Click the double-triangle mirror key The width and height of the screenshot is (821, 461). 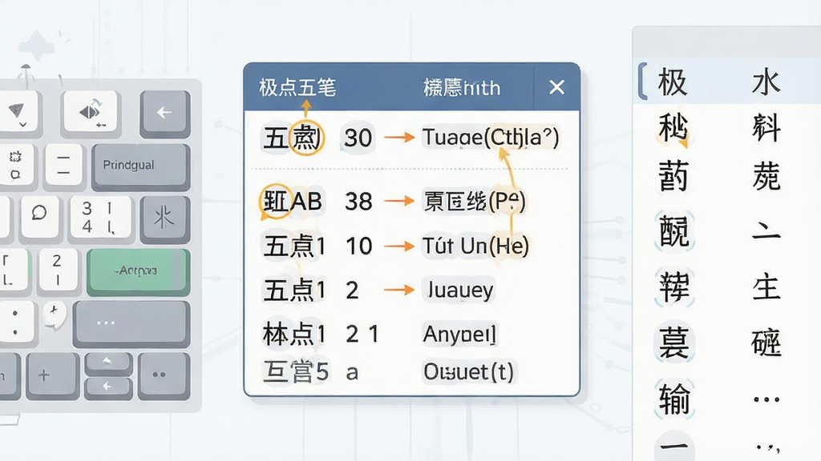[91, 112]
